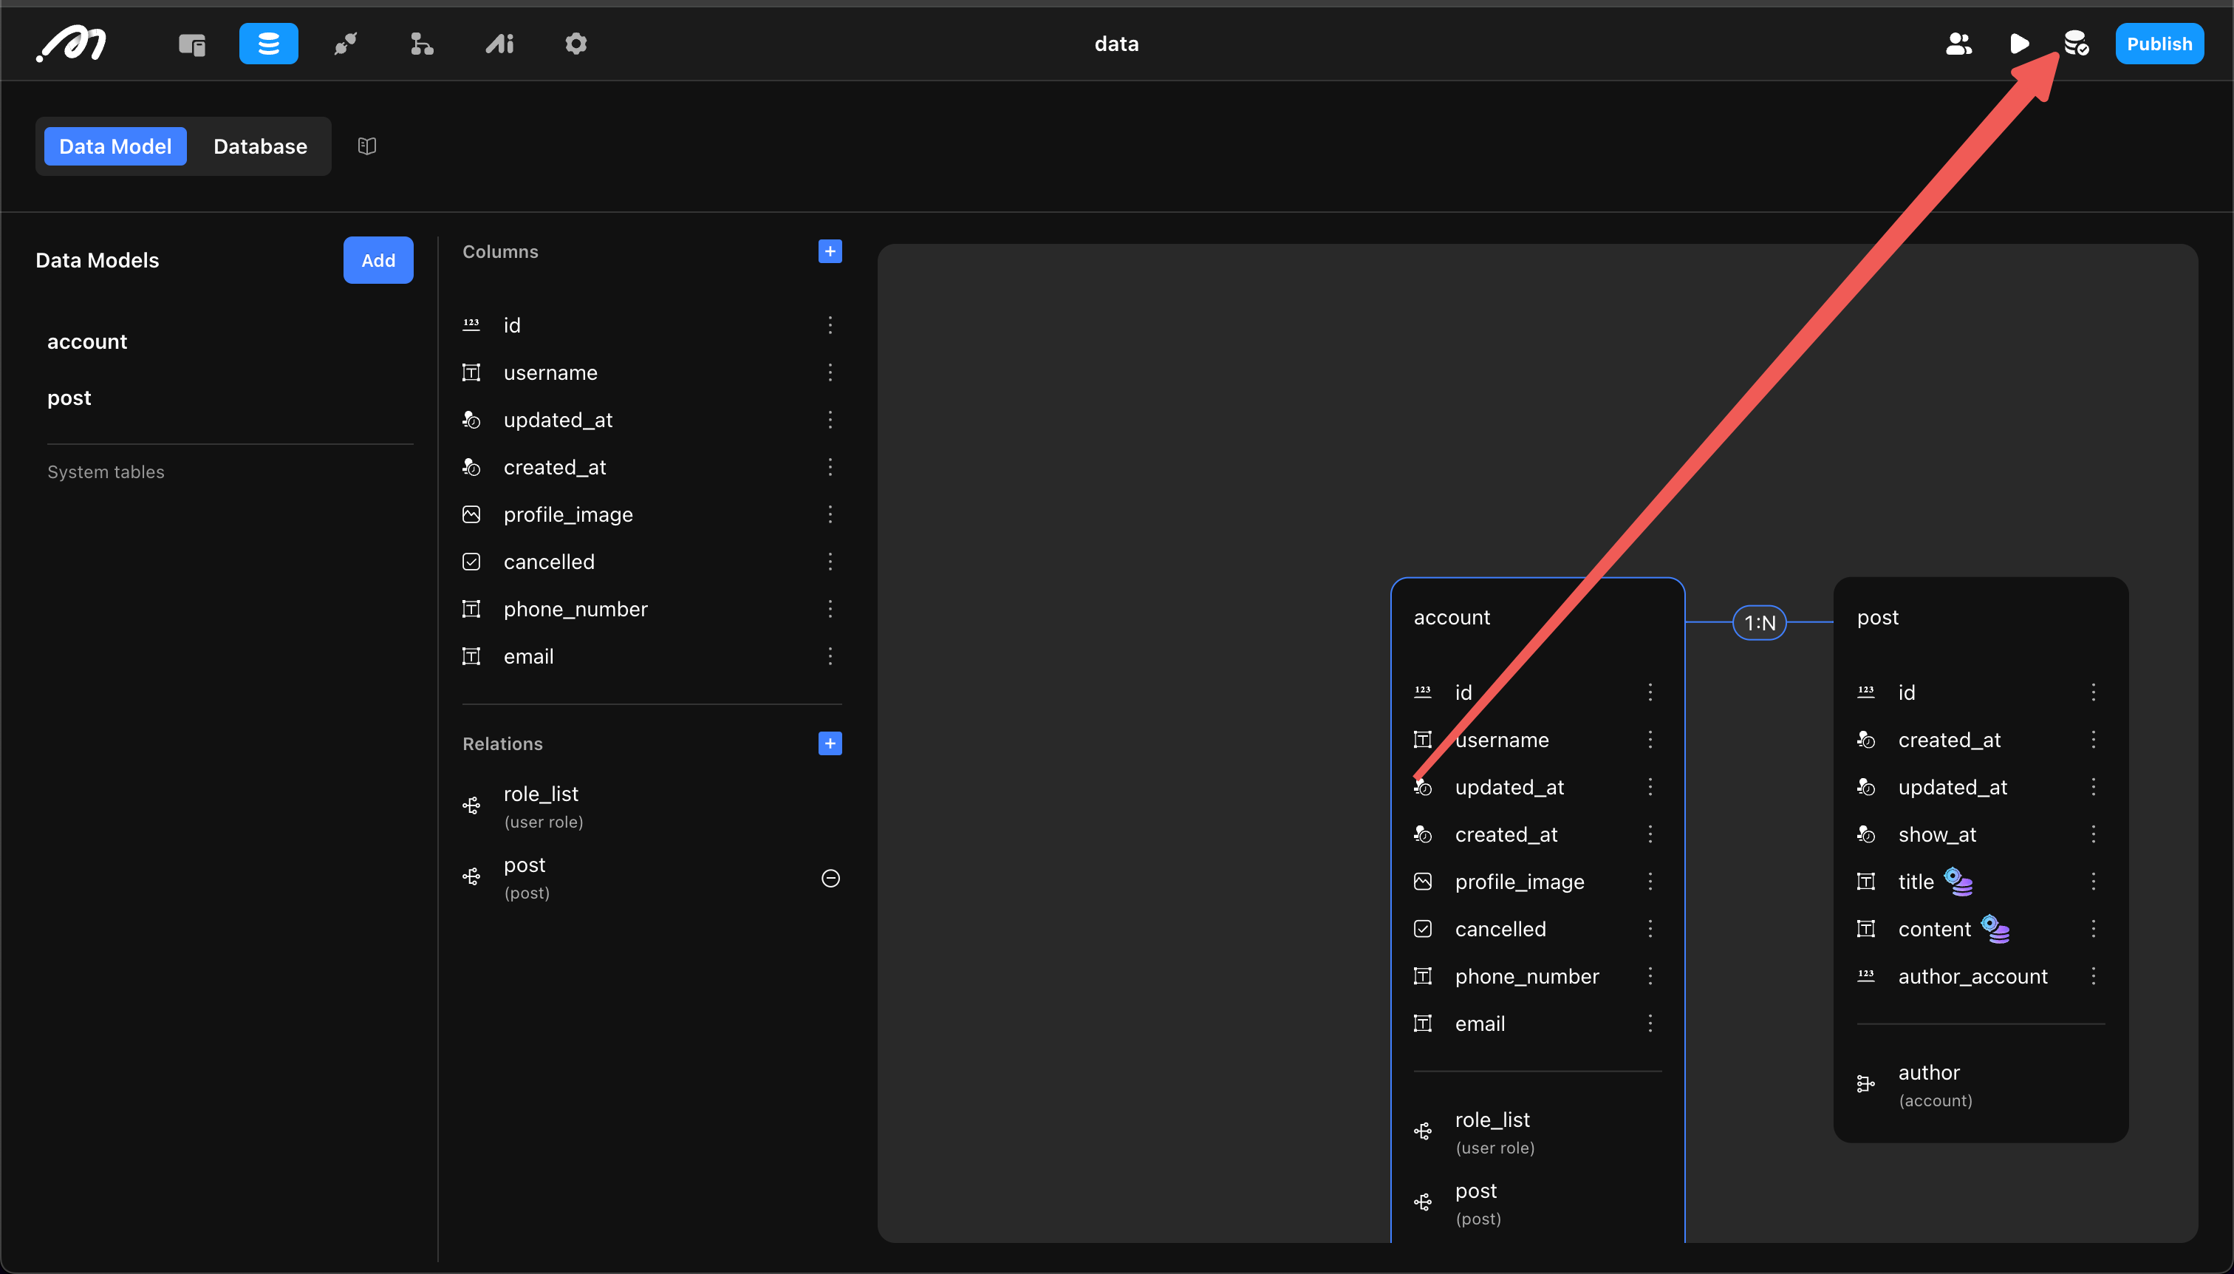Open the AI tab icon

click(499, 44)
